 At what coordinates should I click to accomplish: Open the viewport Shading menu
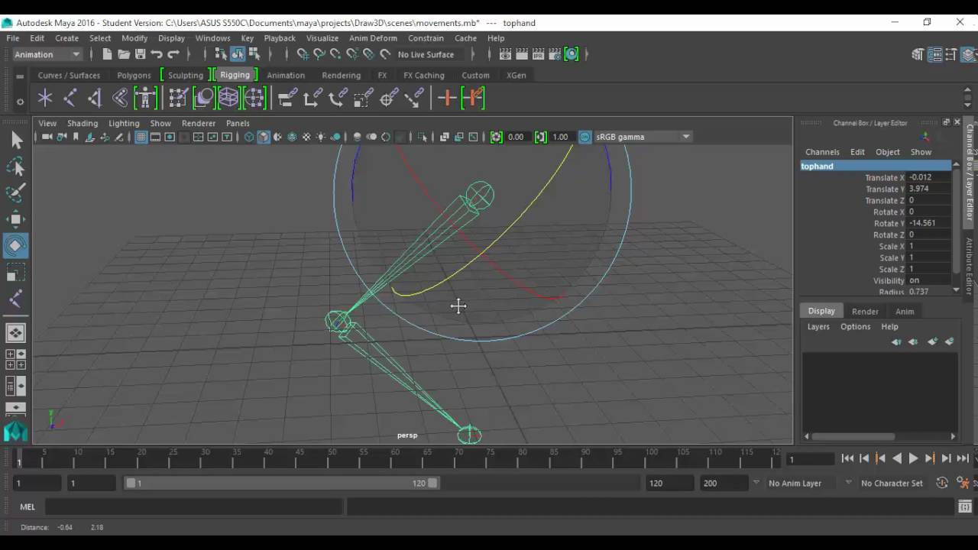83,123
